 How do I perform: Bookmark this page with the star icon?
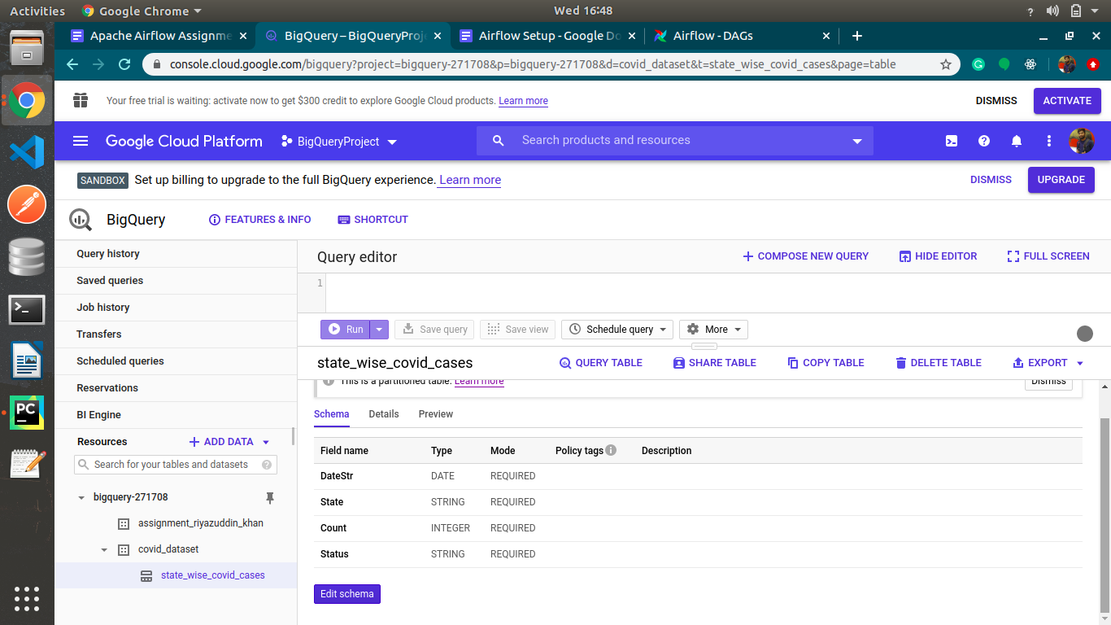coord(946,64)
